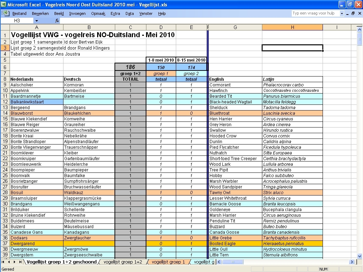
Task: Click 'Lijst groep 2 samengesteld' cell
Action: tap(37, 48)
